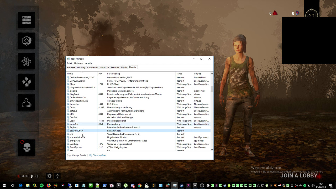This screenshot has width=336, height=189.
Task: Select the Dnscache service row
Action: point(138,104)
